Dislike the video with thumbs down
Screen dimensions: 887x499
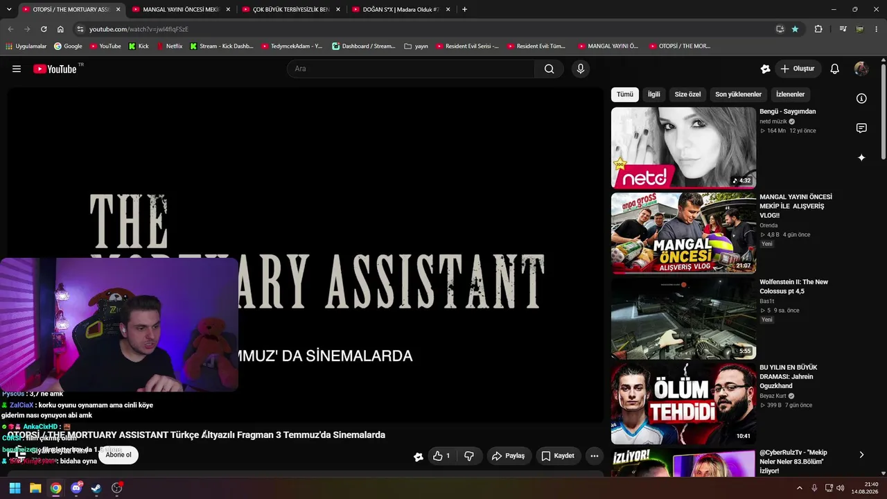tap(469, 456)
